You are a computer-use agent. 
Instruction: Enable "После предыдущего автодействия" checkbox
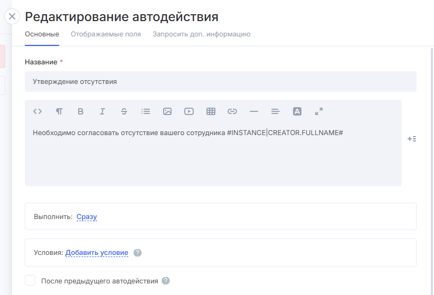(31, 281)
